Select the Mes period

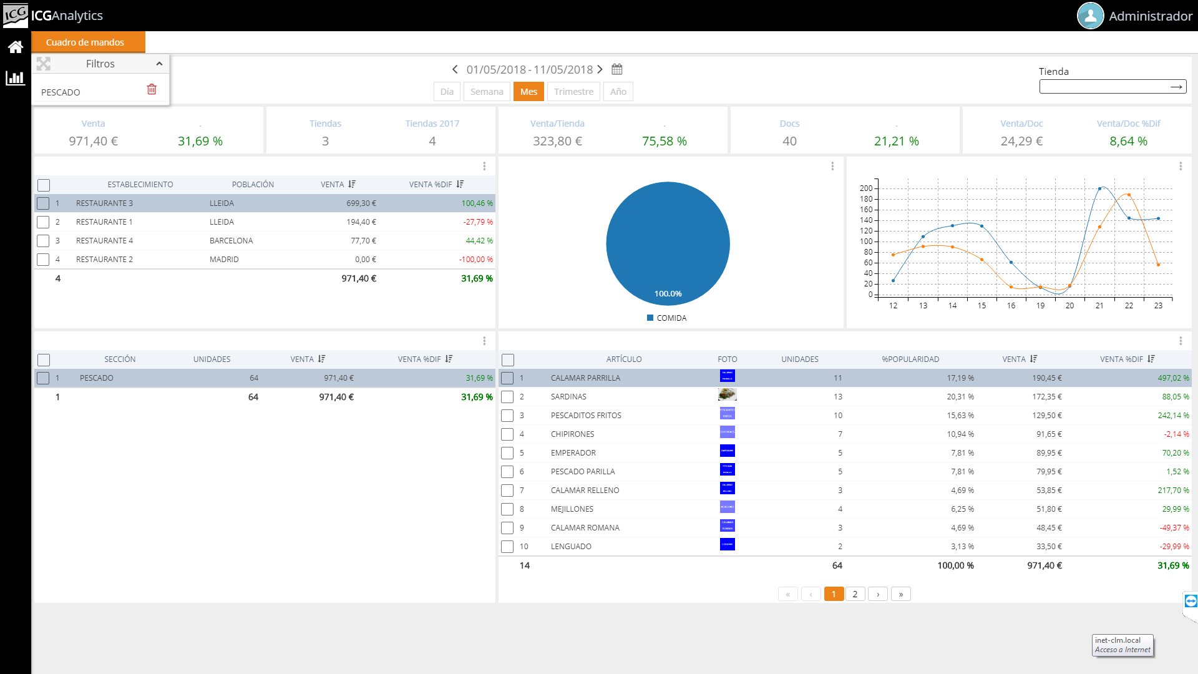pos(528,92)
